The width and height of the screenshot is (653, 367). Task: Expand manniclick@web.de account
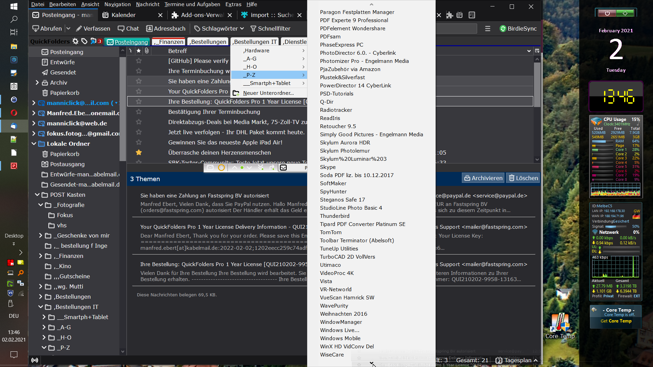34,123
